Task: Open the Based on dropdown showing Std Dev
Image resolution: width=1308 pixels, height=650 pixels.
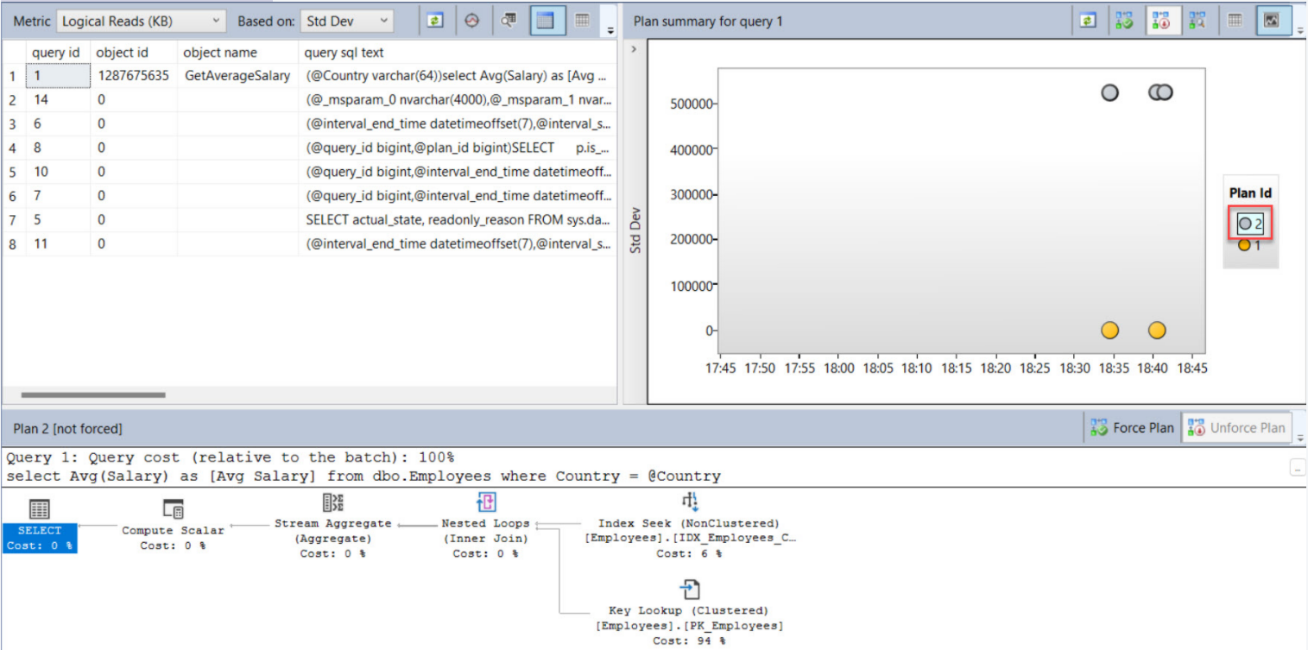Action: pos(347,21)
